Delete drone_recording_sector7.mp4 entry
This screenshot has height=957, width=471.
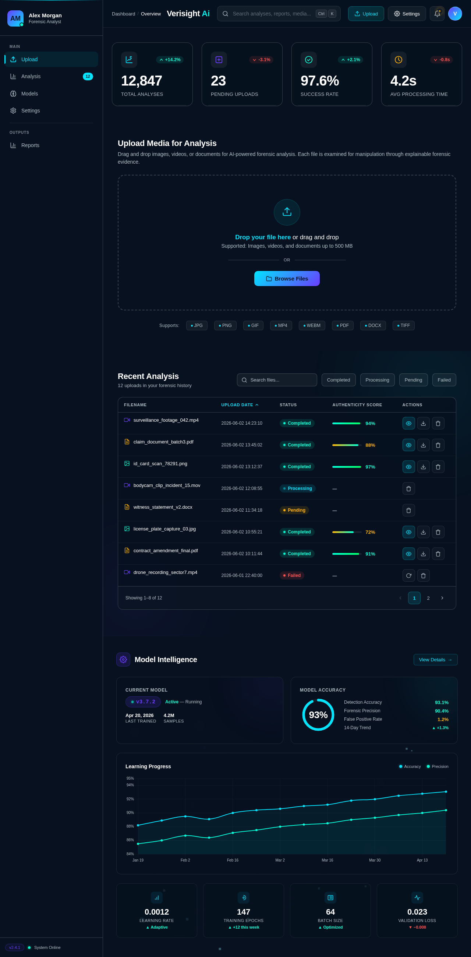click(423, 575)
